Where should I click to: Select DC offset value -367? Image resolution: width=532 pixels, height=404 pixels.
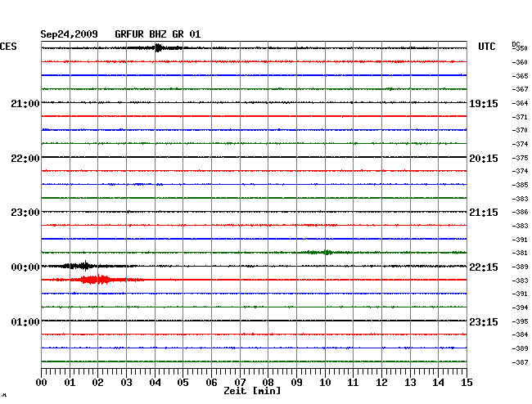click(520, 89)
